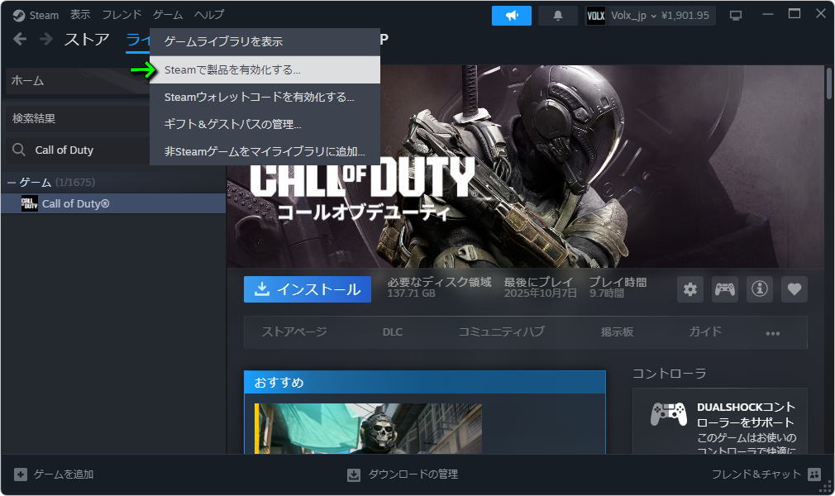Open the friends chat icon at bottom right

coord(814,475)
